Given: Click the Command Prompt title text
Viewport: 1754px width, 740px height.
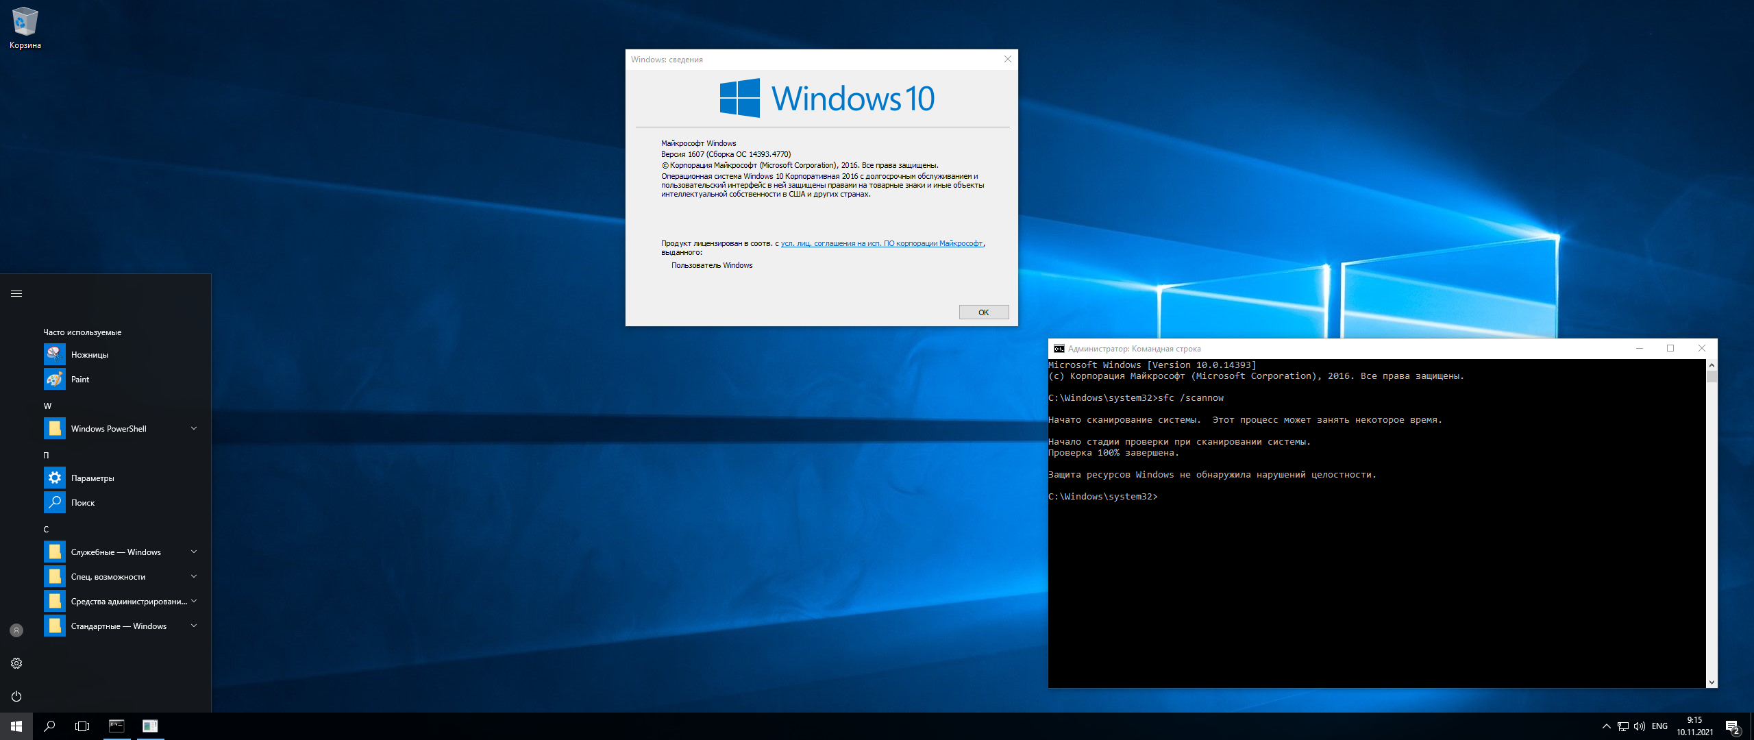Looking at the screenshot, I should click(1134, 349).
